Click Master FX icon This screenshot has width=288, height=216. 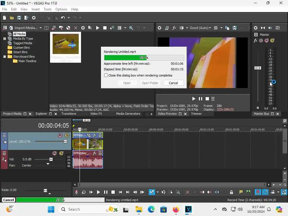click(x=255, y=40)
